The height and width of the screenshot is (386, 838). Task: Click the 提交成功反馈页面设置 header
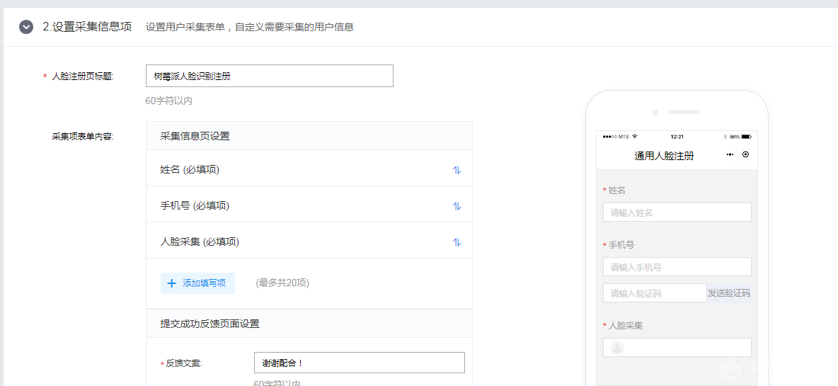coord(309,324)
